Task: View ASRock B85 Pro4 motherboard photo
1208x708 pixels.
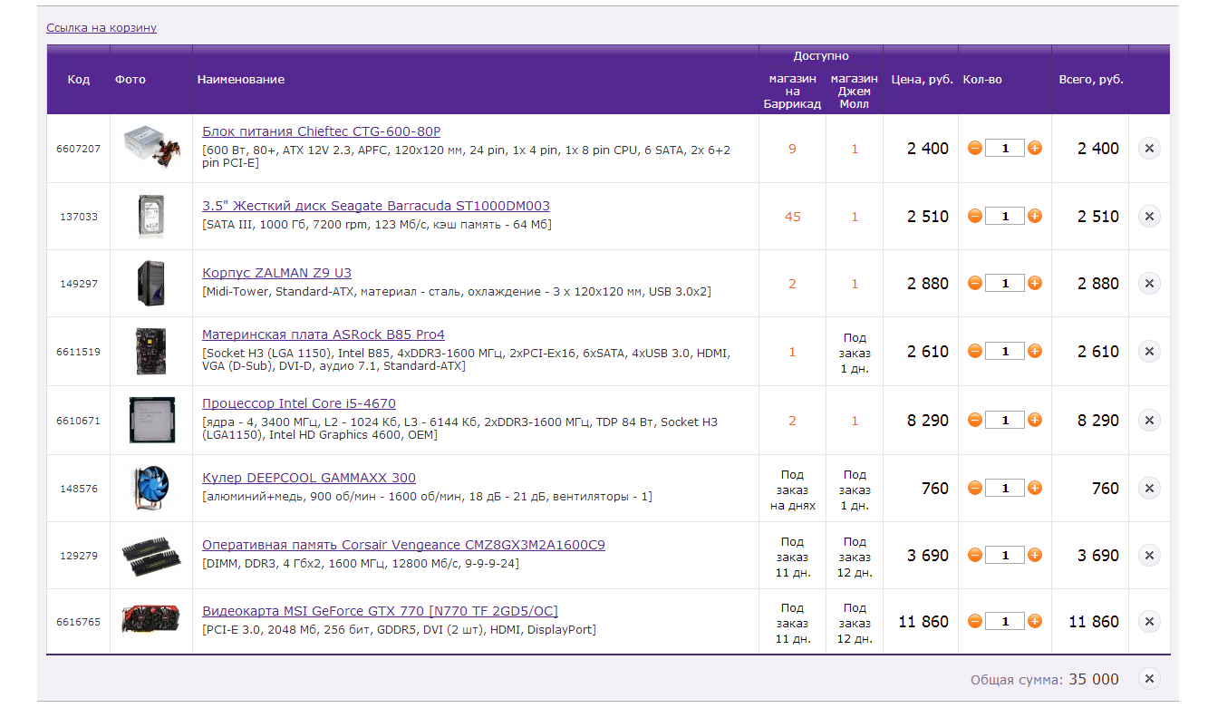Action: coord(151,351)
